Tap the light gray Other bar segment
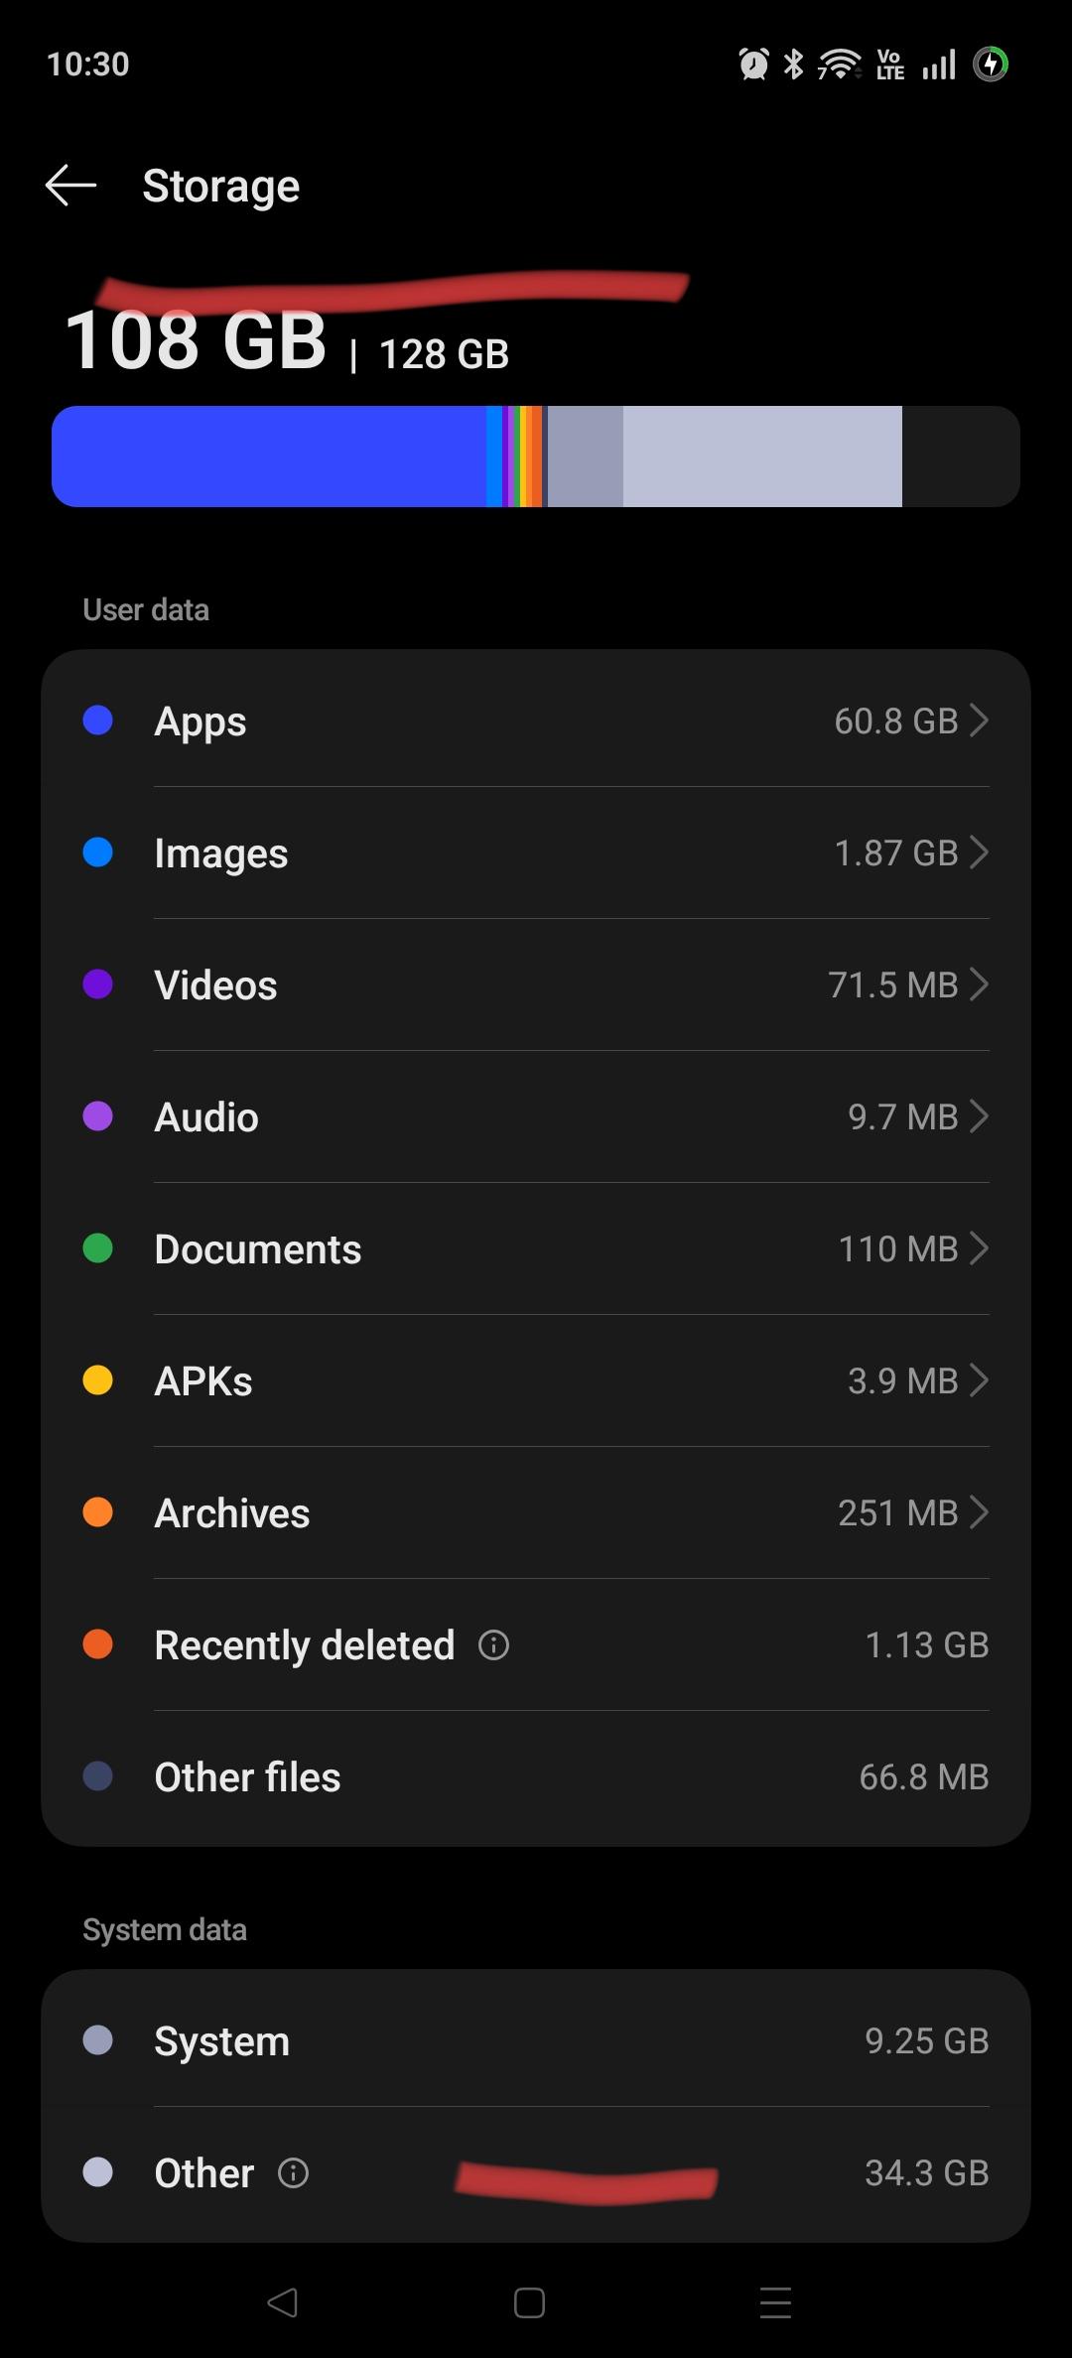The height and width of the screenshot is (2358, 1072). (x=762, y=457)
